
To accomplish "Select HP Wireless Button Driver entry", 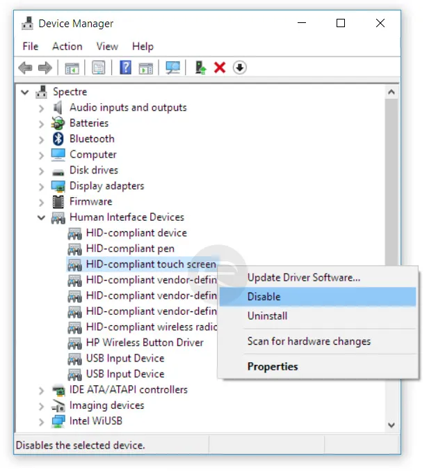I will (145, 343).
